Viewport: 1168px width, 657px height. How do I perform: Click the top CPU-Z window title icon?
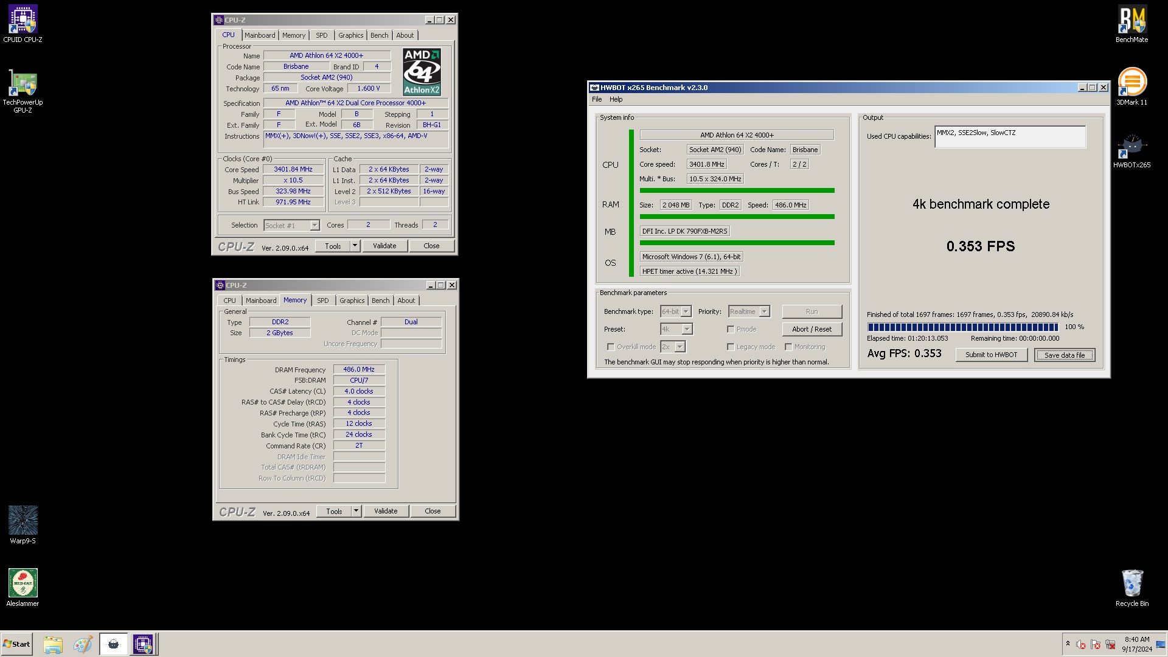point(219,20)
